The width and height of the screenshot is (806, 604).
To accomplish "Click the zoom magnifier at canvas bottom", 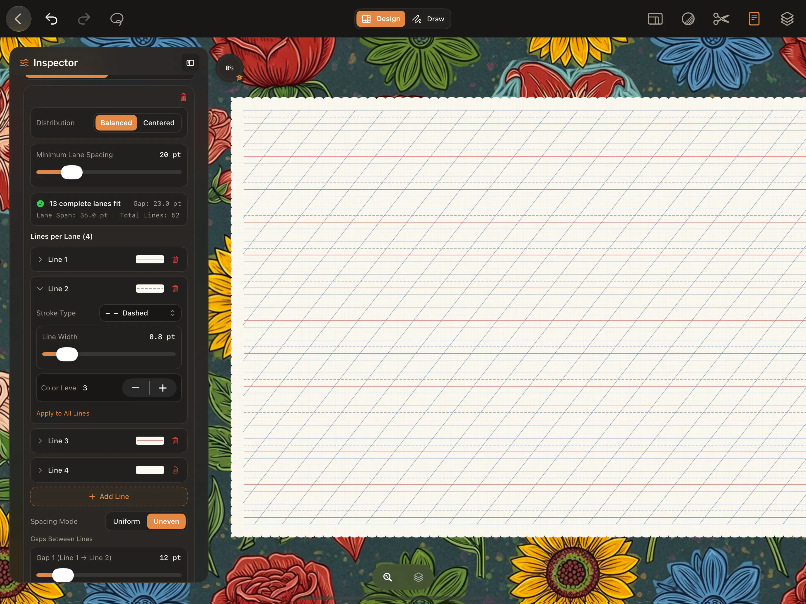I will coord(387,577).
